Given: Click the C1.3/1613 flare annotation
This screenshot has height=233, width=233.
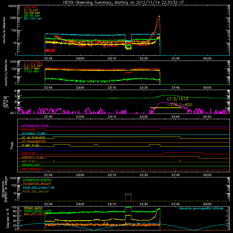Looking at the screenshot, I should pos(177,99).
